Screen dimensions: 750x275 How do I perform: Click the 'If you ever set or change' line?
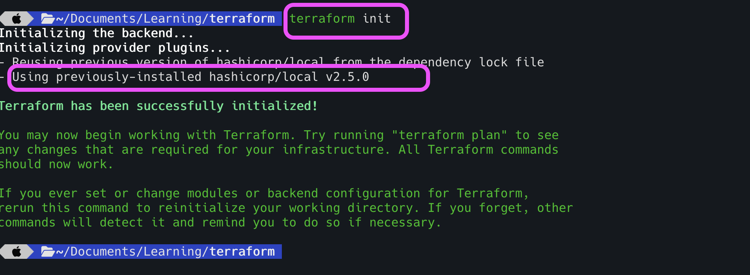(x=264, y=193)
